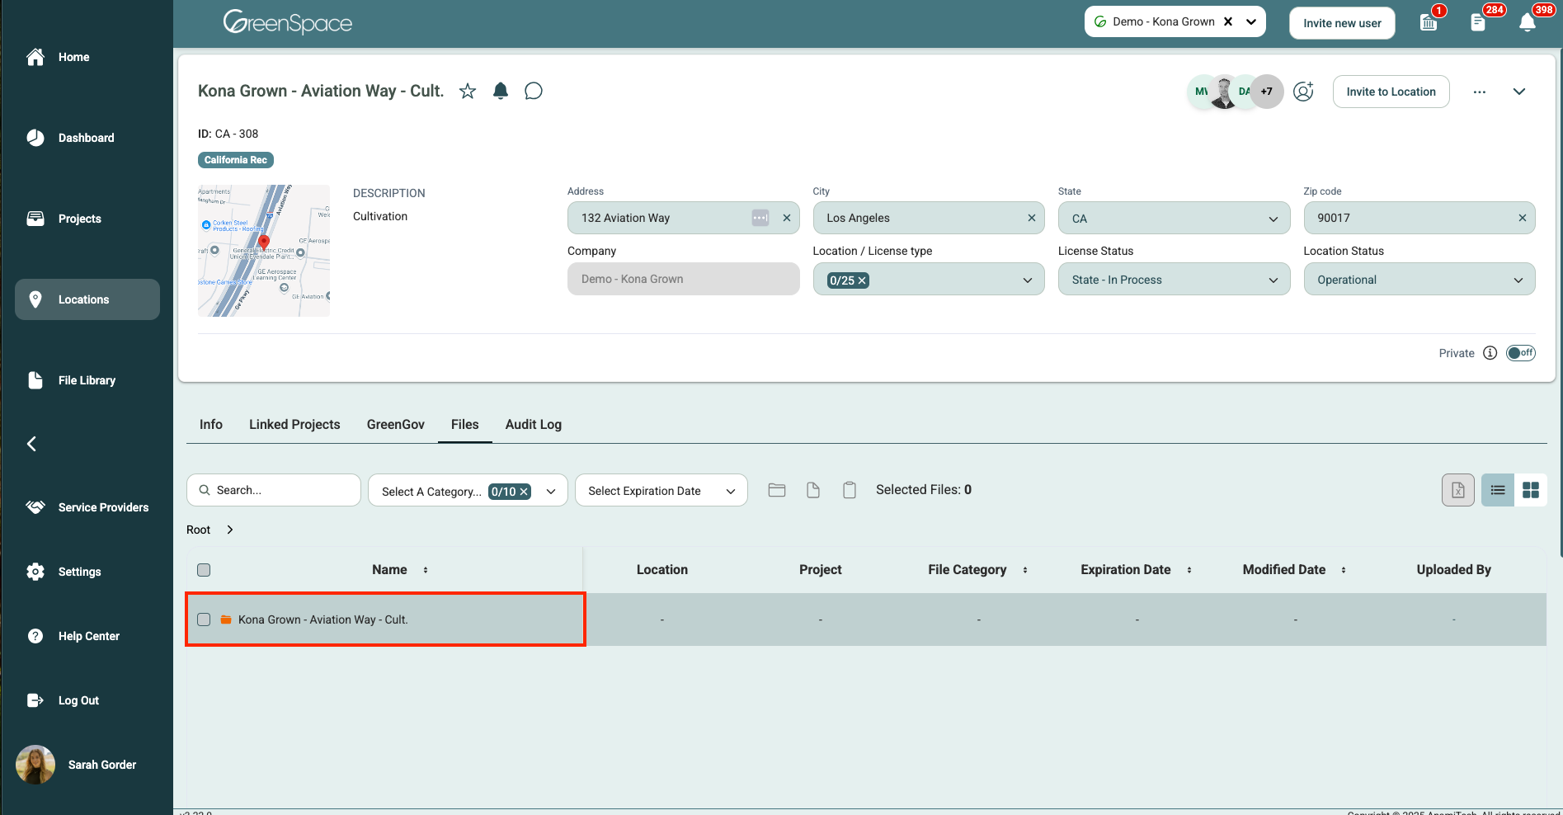Open the Info tab

pyautogui.click(x=211, y=424)
